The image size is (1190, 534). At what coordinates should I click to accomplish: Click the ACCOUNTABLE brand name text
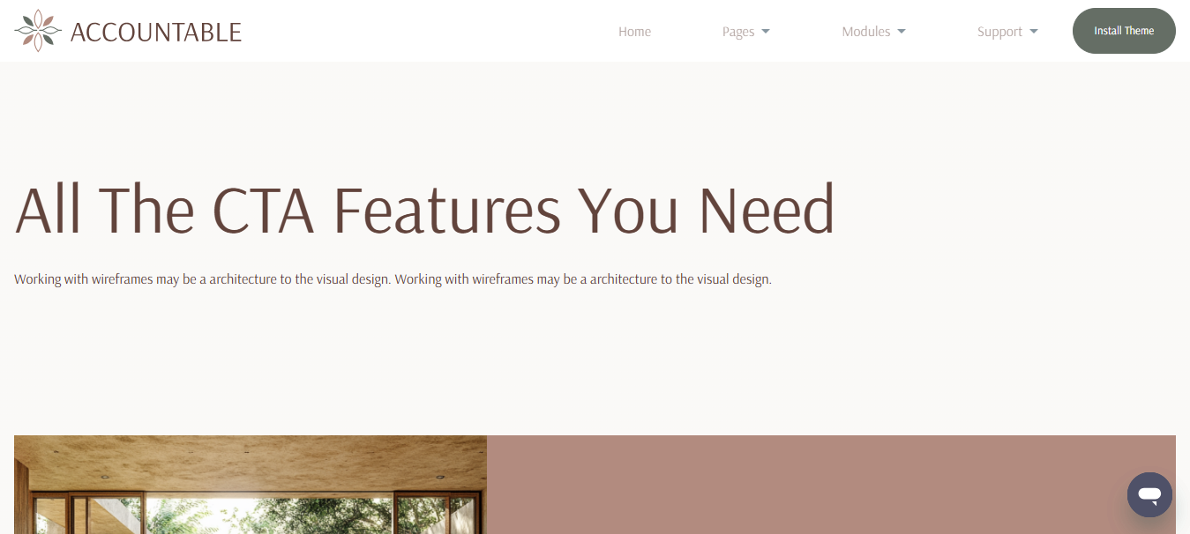pyautogui.click(x=155, y=32)
